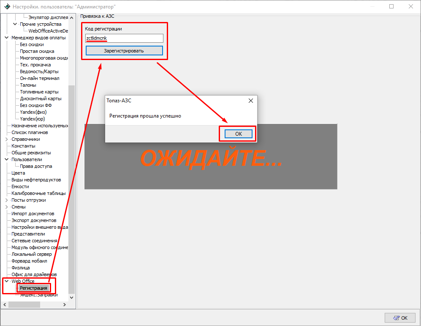Viewport: 421px width, 326px height.
Task: Open Константы settings item
Action: coord(23,146)
